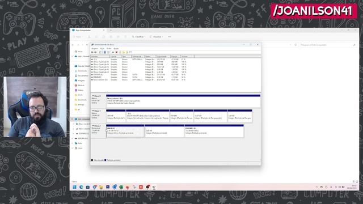Viewport: 363px width, 204px height.
Task: Open the Visualizar dropdown in File Explorer
Action: pyautogui.click(x=157, y=37)
